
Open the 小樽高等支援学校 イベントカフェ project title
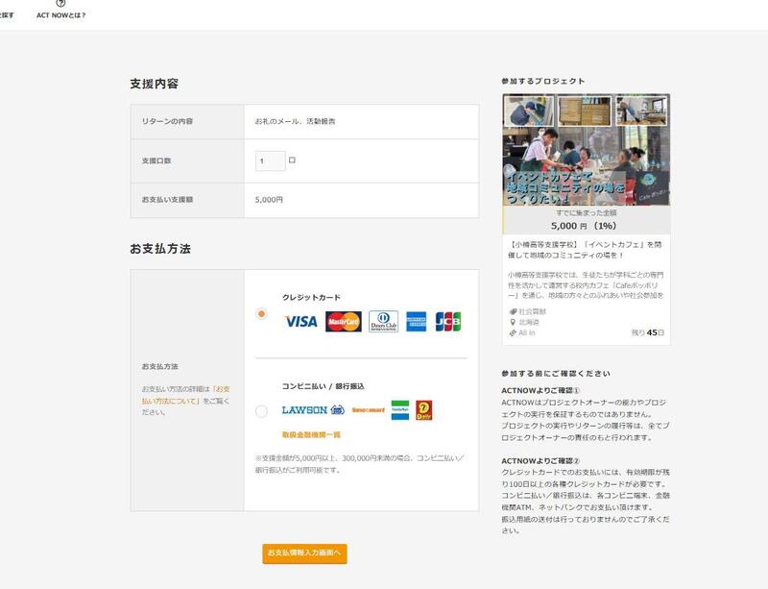coord(585,250)
